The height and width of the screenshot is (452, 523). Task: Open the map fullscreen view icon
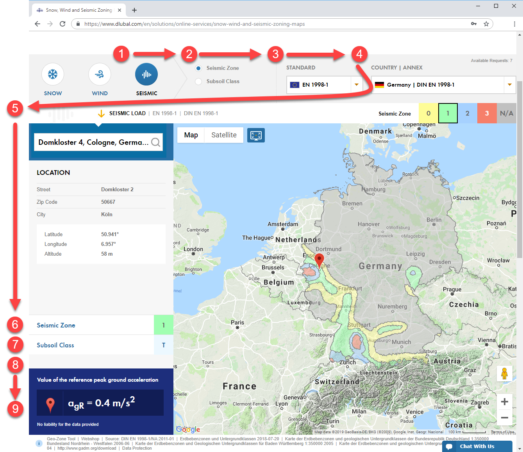click(x=256, y=135)
